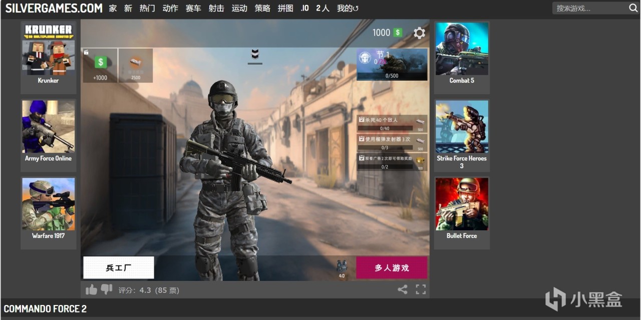Toggle fullscreen mode icon
The height and width of the screenshot is (320, 641).
(421, 289)
